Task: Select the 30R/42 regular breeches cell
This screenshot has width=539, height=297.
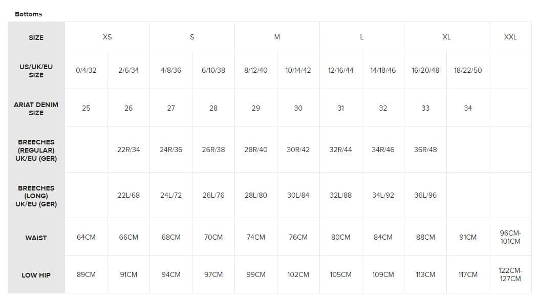Action: click(x=298, y=150)
